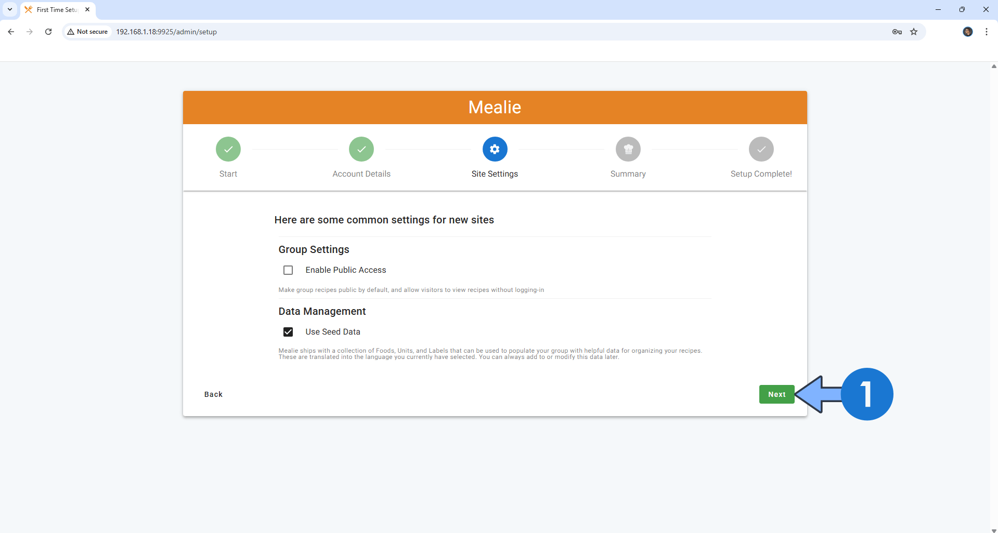998x533 pixels.
Task: Open the Summary step icon
Action: pyautogui.click(x=628, y=149)
